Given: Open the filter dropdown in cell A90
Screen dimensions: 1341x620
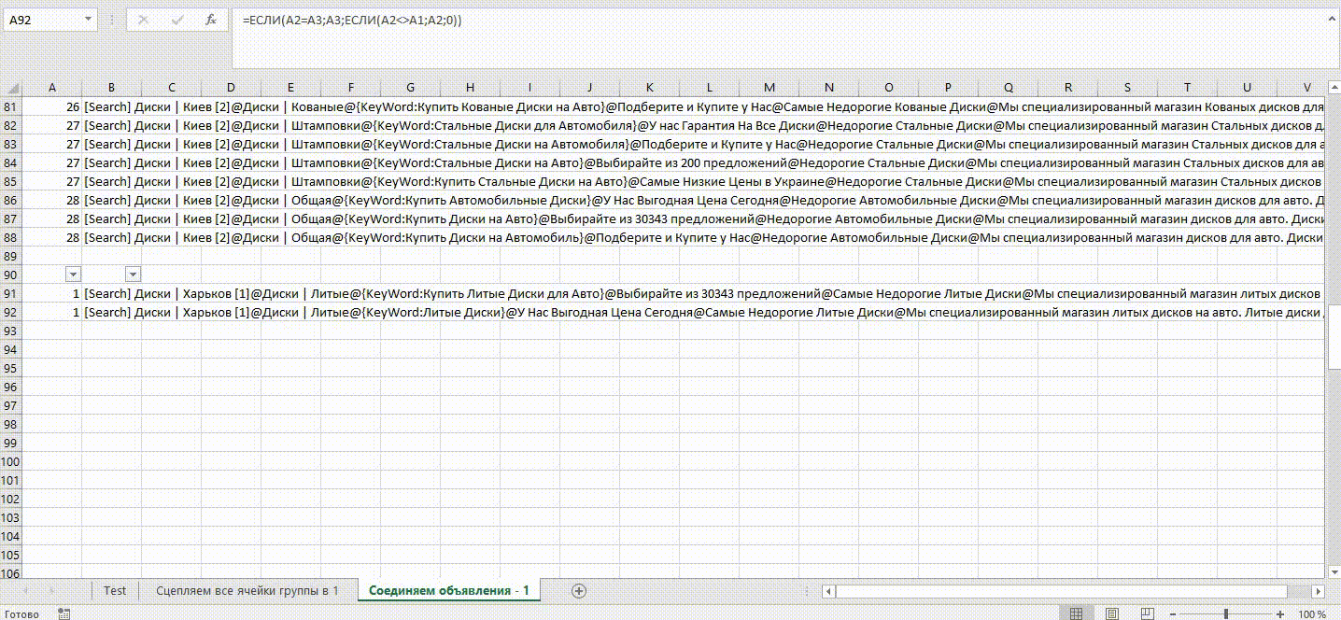Looking at the screenshot, I should pyautogui.click(x=73, y=275).
